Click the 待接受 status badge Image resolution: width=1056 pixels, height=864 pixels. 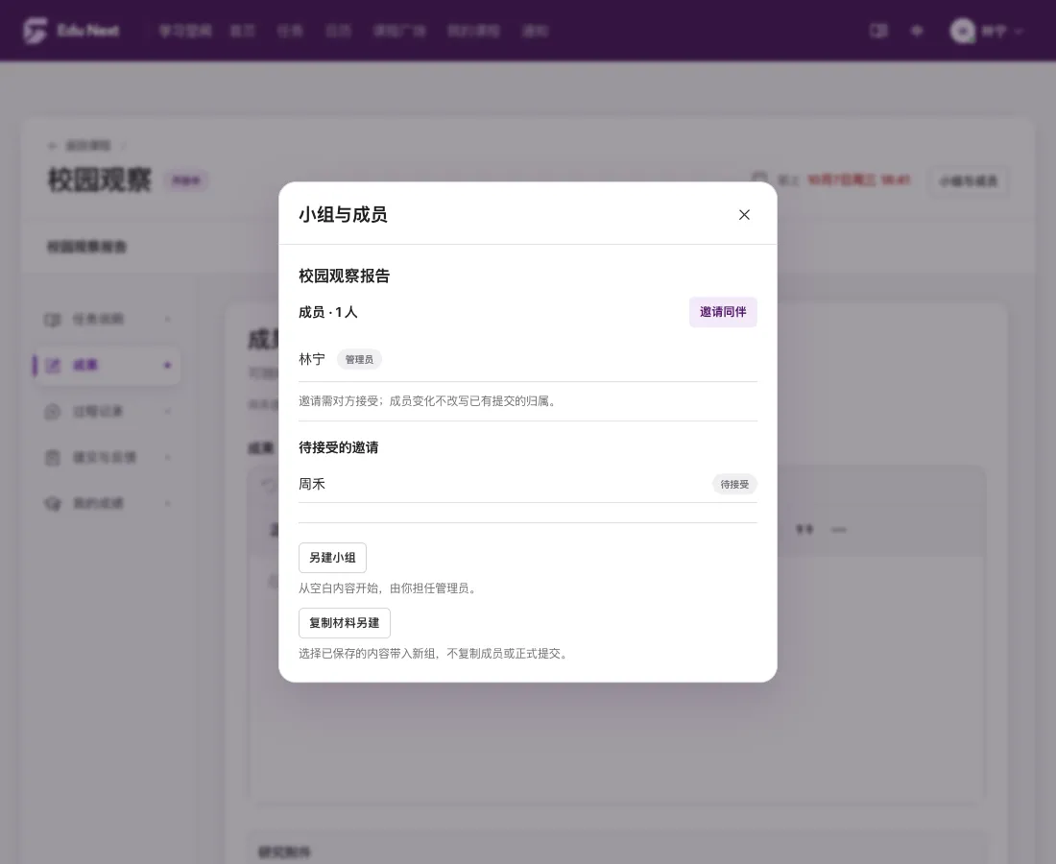[x=734, y=484]
